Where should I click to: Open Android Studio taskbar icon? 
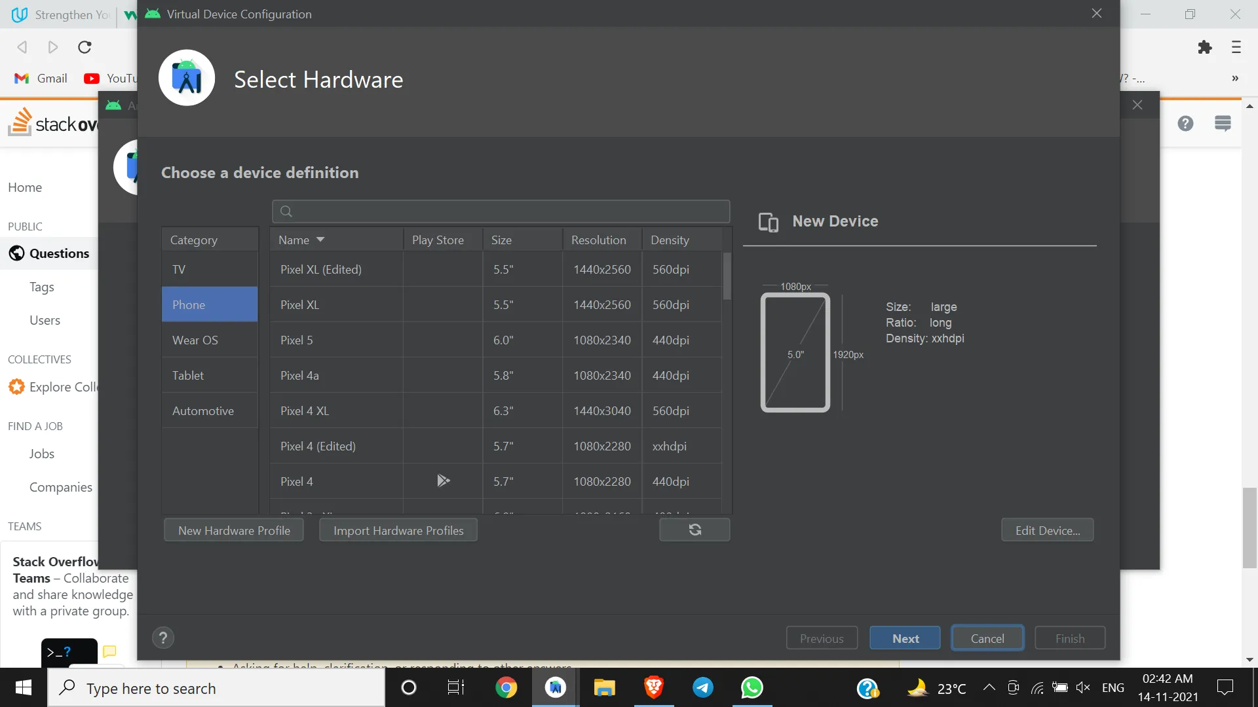[x=556, y=687]
